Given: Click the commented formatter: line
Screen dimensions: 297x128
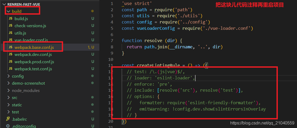Looking at the screenshot, I should 194,103.
